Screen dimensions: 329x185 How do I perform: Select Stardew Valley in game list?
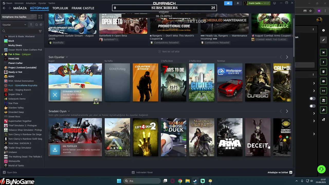[x=16, y=108]
